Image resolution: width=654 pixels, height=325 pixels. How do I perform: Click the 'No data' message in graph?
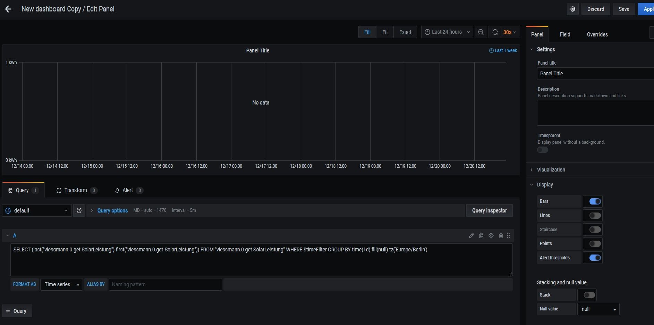(261, 103)
